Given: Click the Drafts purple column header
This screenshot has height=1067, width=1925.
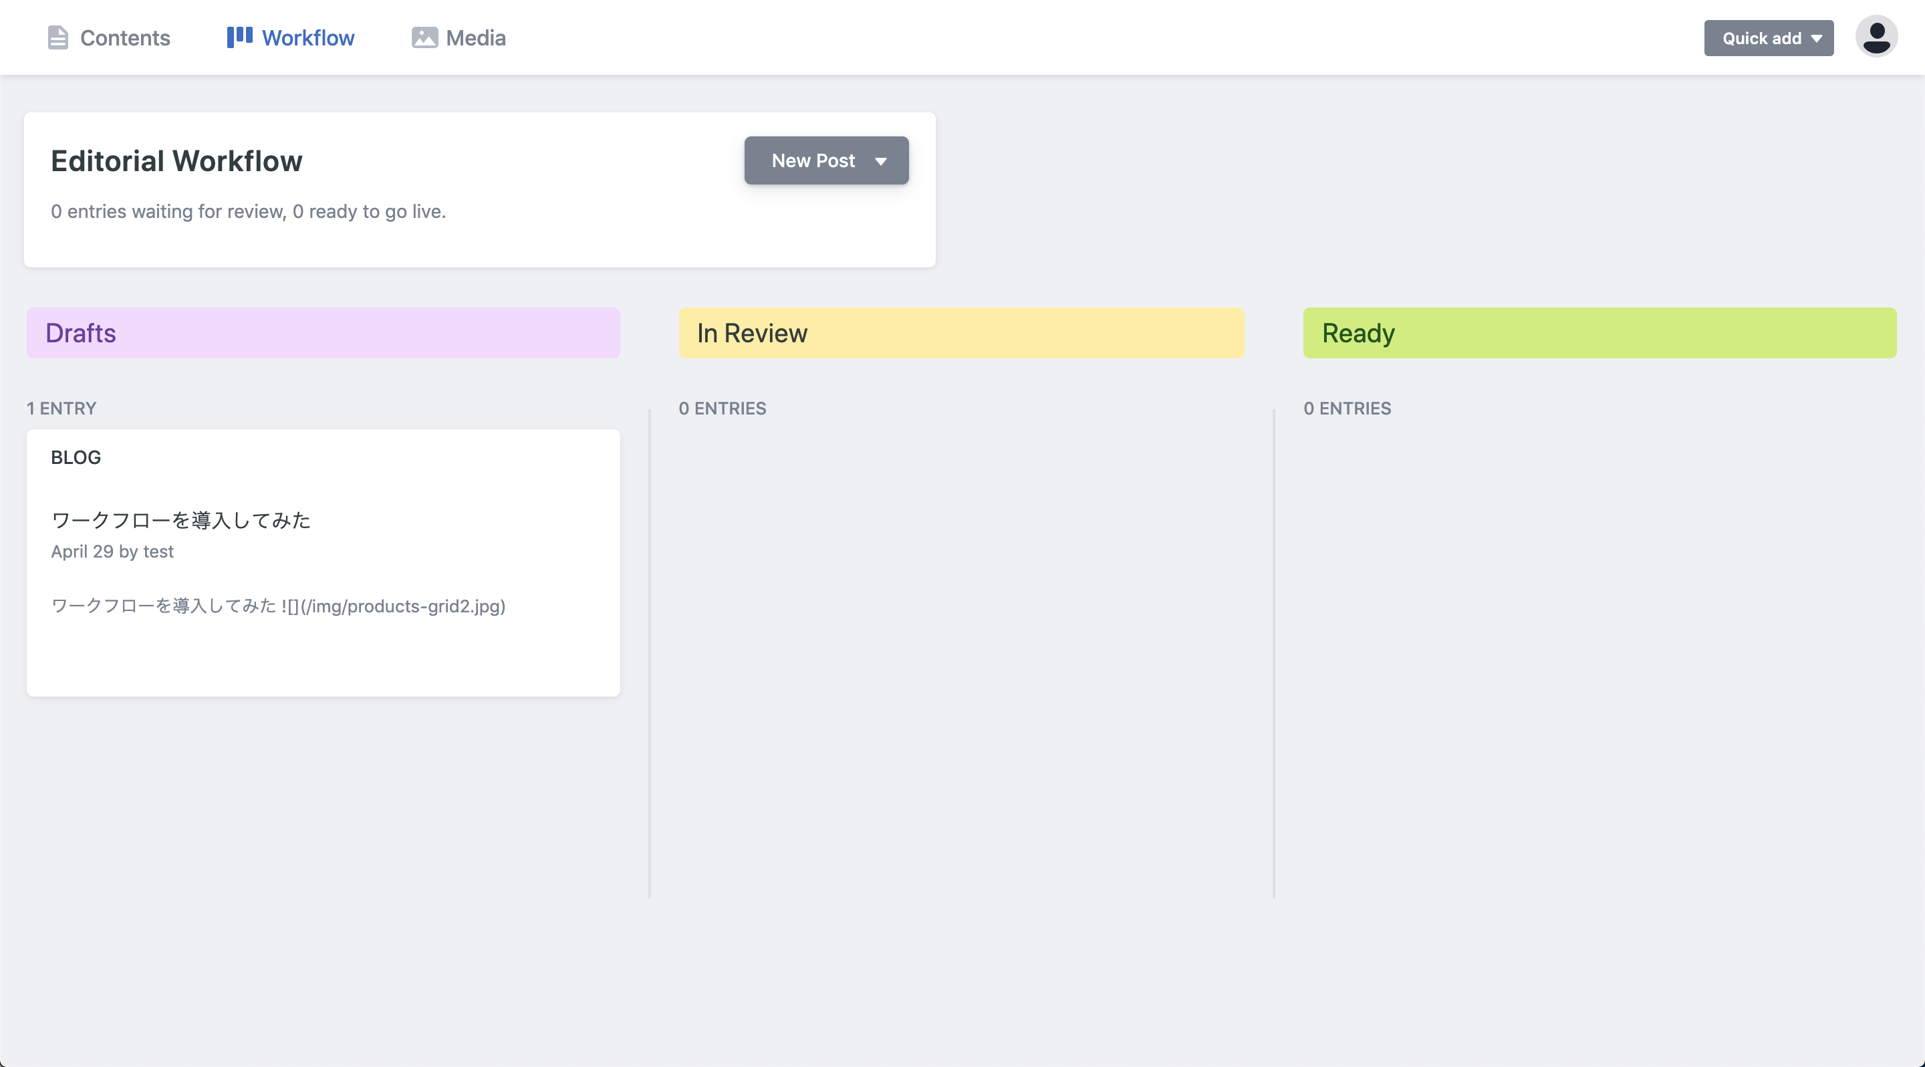Looking at the screenshot, I should point(323,332).
